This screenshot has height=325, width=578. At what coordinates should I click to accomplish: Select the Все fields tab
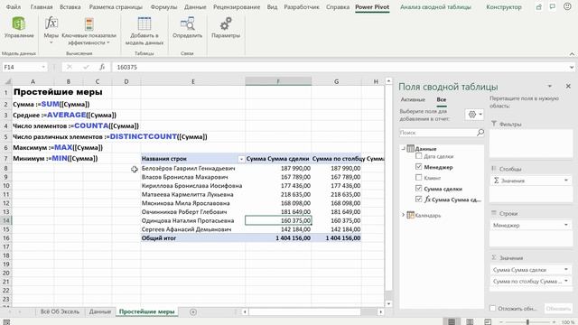(442, 99)
